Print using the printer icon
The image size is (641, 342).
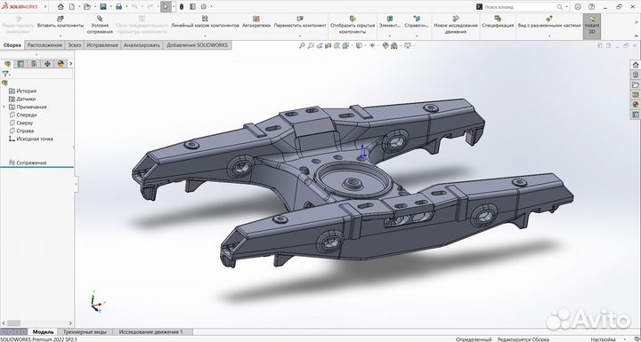coord(118,6)
